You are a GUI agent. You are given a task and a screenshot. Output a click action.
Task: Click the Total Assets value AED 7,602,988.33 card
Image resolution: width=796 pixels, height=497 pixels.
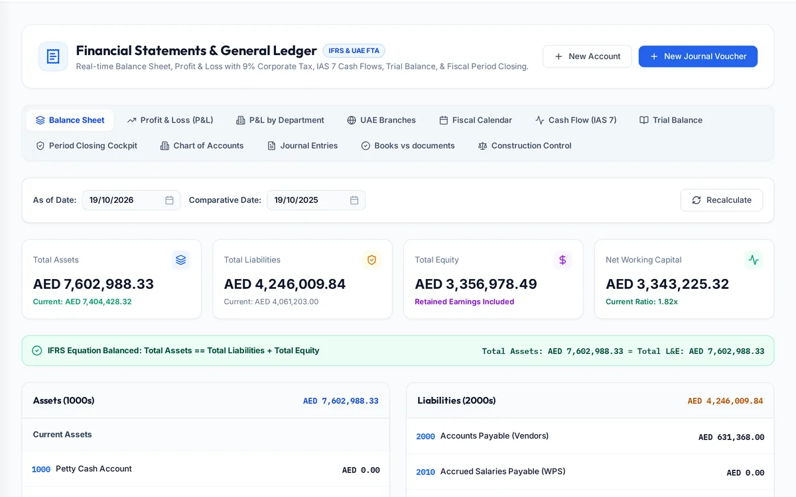94,284
